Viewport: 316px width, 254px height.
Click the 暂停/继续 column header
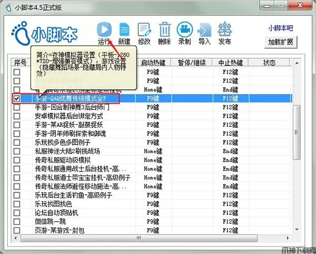coord(192,63)
